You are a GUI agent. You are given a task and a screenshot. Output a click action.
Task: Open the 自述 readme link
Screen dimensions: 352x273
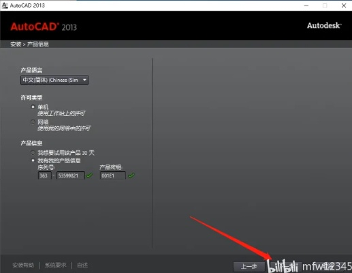coord(82,265)
